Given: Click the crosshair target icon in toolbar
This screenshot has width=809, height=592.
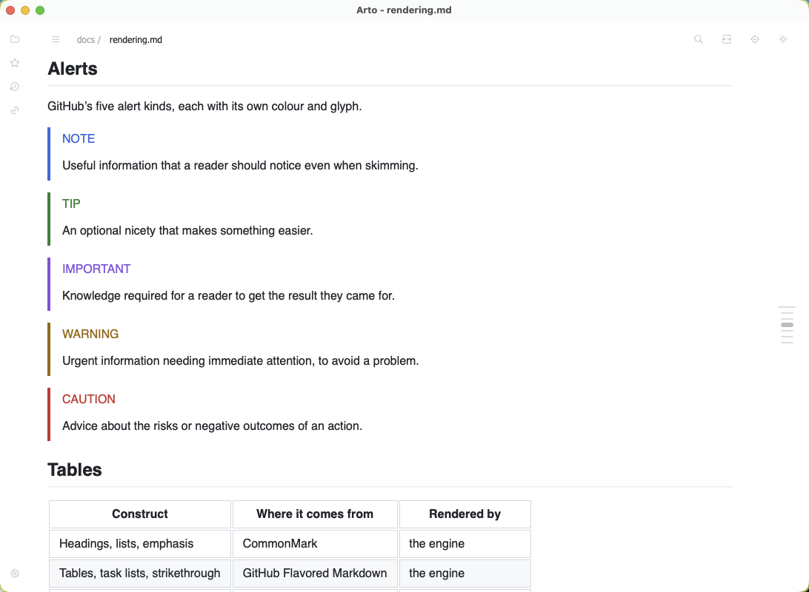Looking at the screenshot, I should click(x=755, y=39).
